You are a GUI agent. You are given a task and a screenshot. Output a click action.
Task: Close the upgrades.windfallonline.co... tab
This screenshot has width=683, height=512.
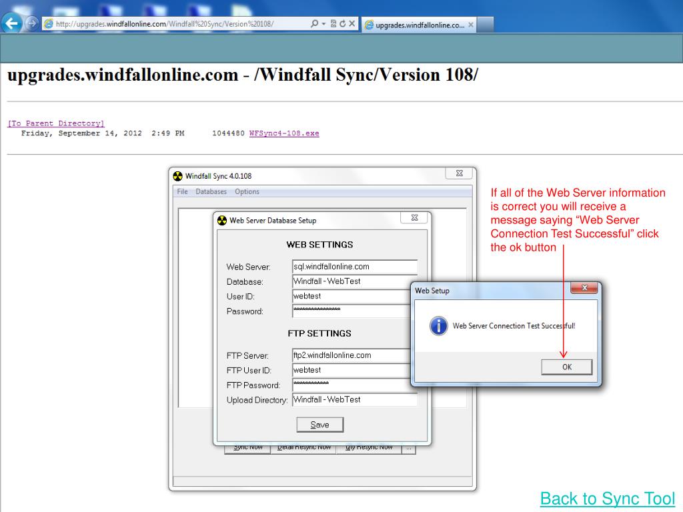(x=470, y=25)
